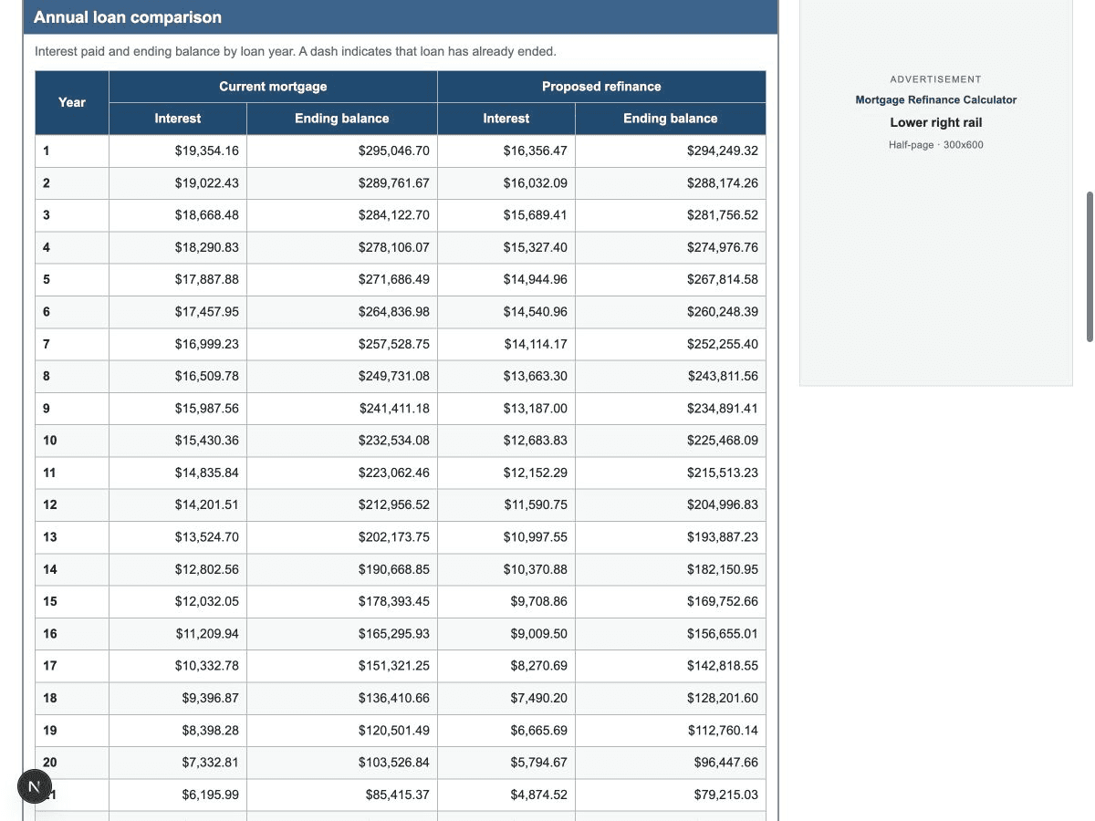Image resolution: width=1095 pixels, height=821 pixels.
Task: Click the $6,665.69 interest cell
Action: click(x=506, y=731)
